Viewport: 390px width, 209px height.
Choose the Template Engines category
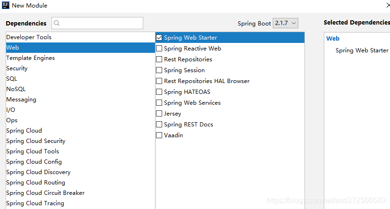[x=80, y=58]
